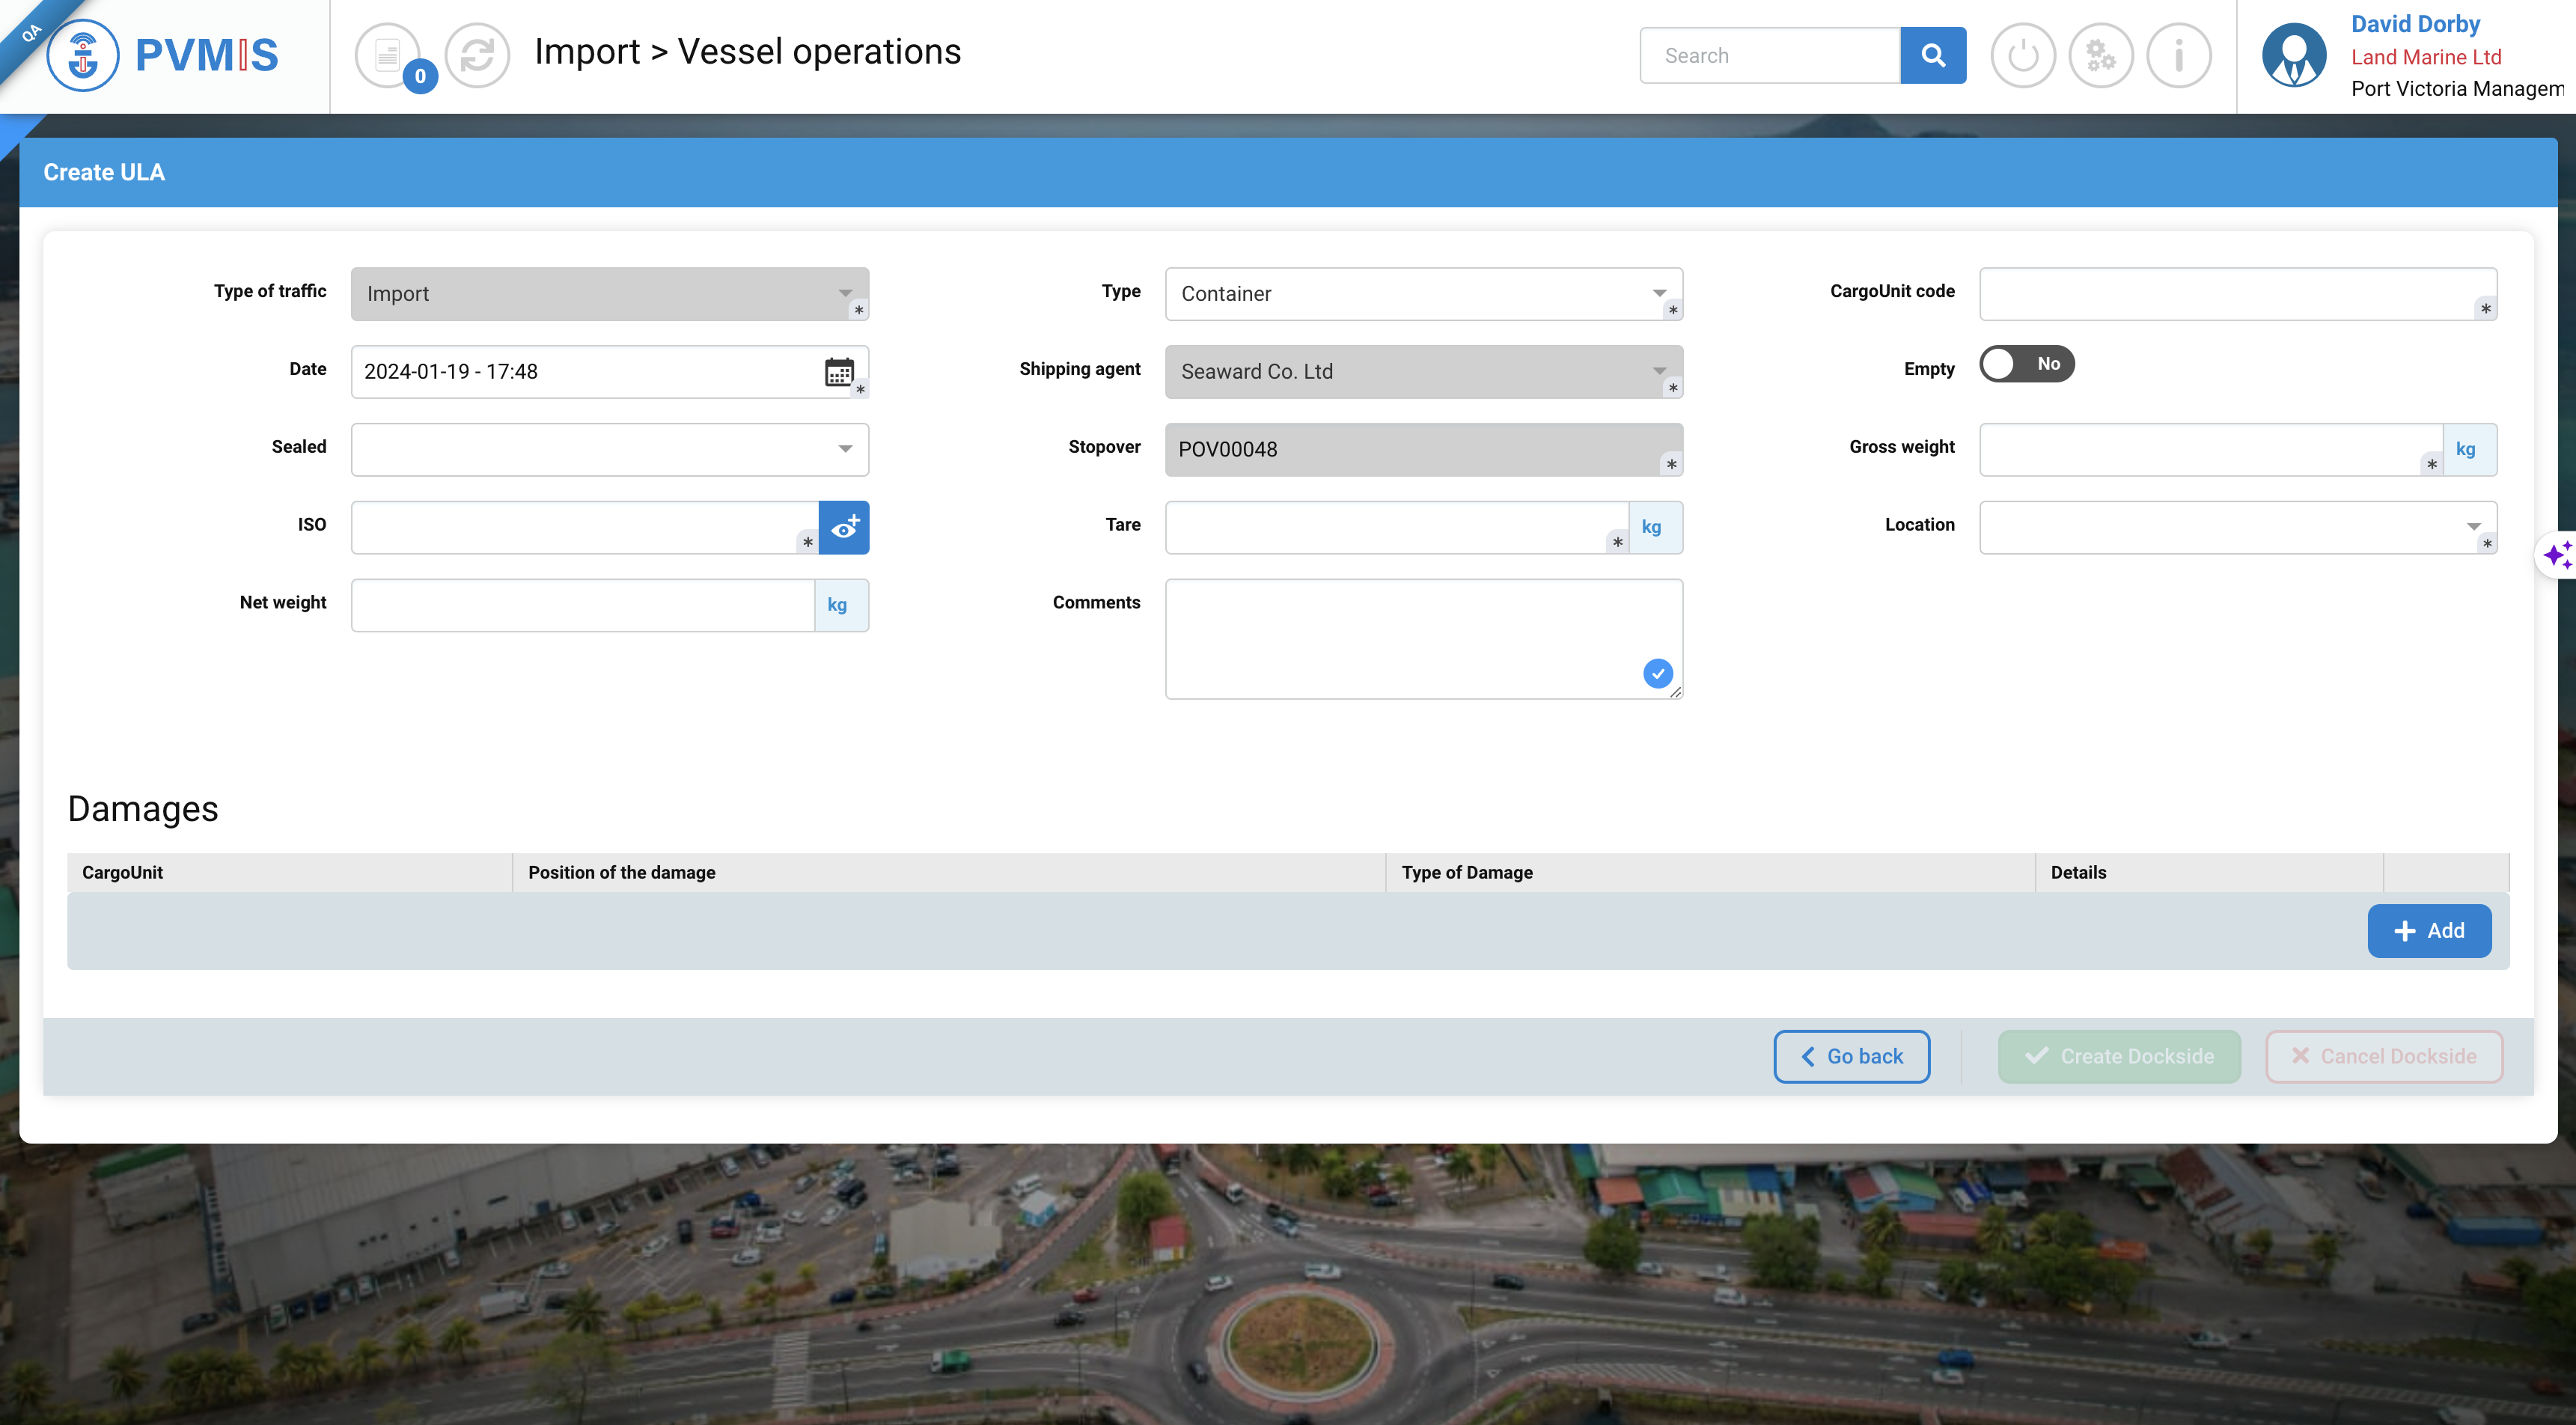Image resolution: width=2576 pixels, height=1425 pixels.
Task: Open the Shipping agent dropdown
Action: (x=1423, y=372)
